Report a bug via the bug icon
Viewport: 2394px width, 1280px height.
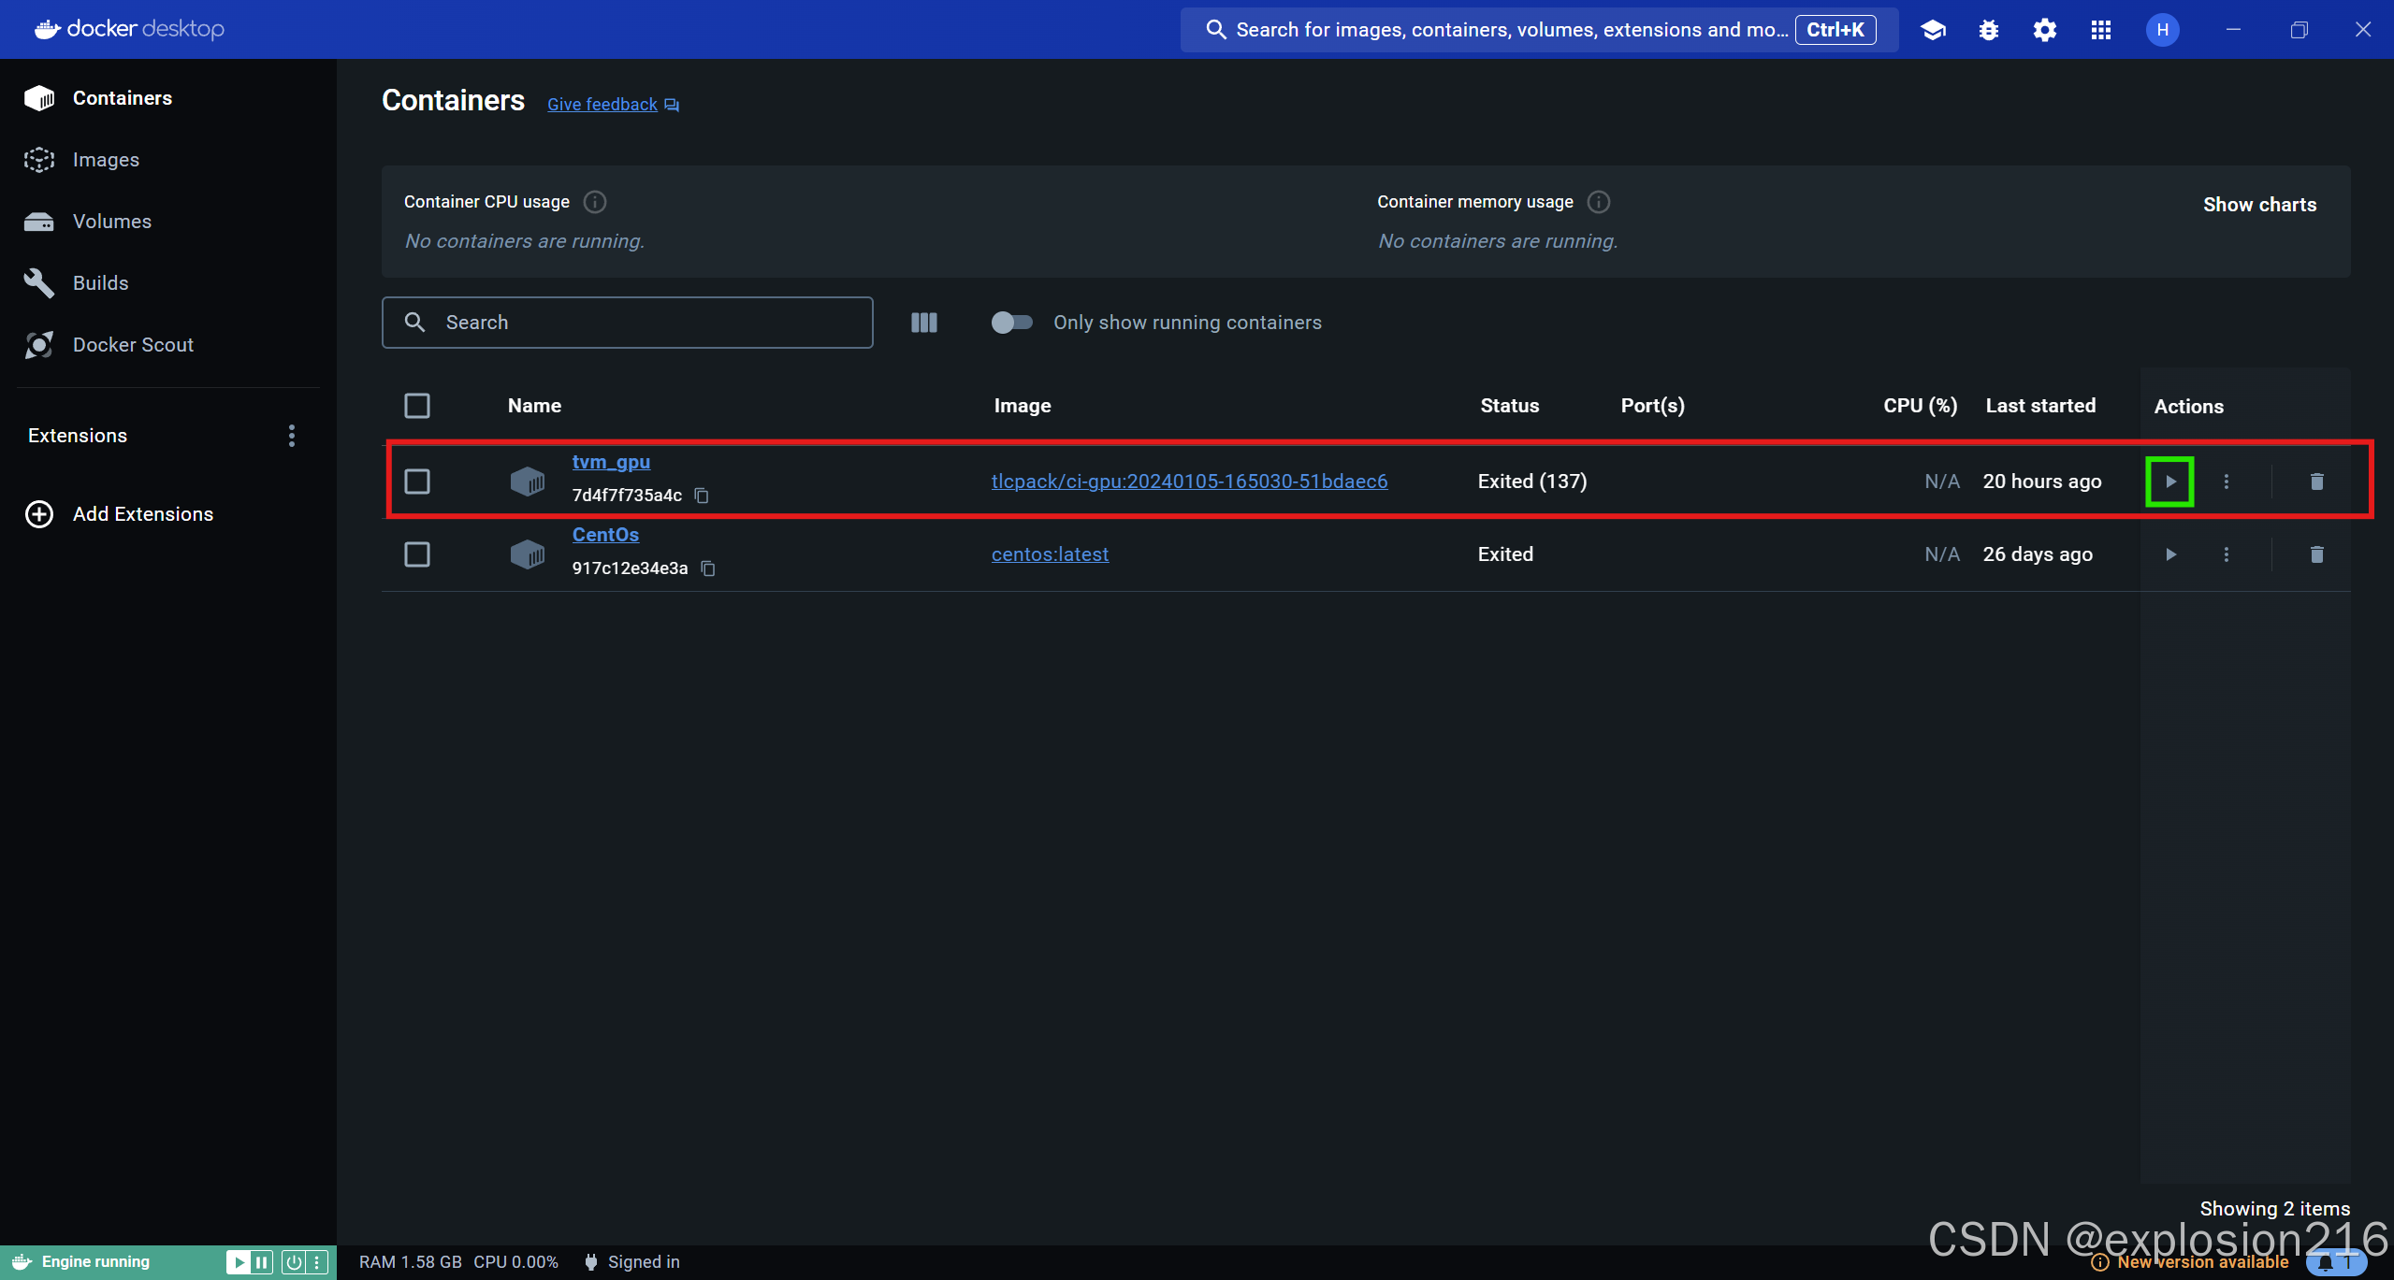1988,29
